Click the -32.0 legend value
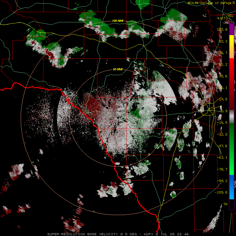The width and height of the screenshot is (236, 236). pos(222,135)
